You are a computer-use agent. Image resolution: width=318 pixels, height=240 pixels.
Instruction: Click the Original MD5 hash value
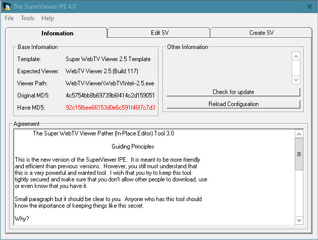pyautogui.click(x=110, y=95)
